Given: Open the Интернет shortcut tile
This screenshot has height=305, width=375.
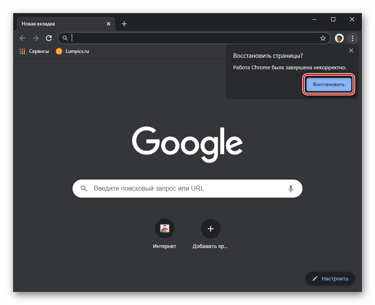Looking at the screenshot, I should pos(164,229).
